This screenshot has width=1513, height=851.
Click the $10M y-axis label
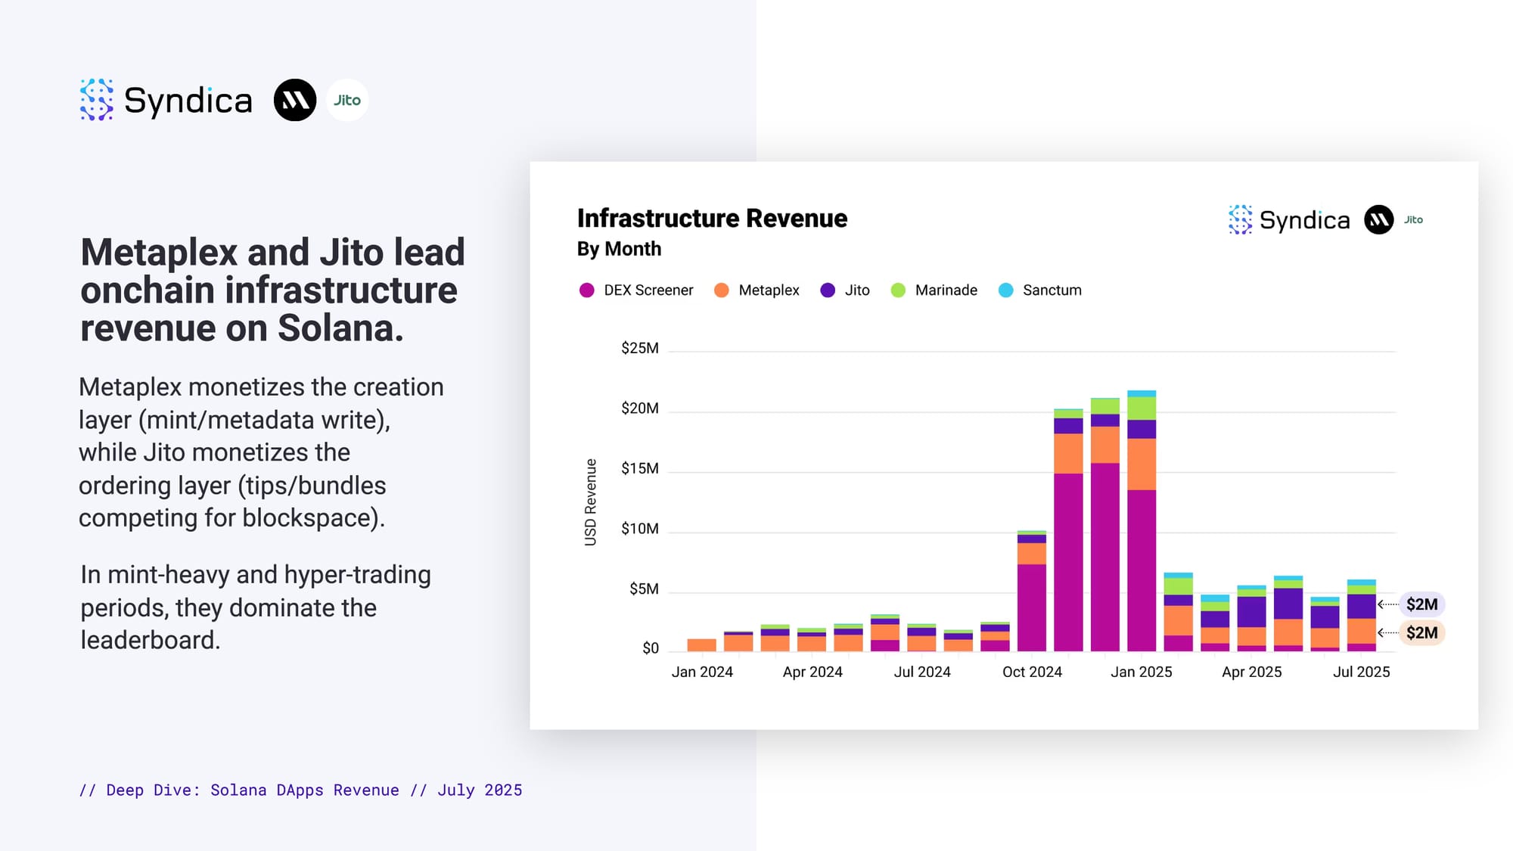pyautogui.click(x=639, y=529)
